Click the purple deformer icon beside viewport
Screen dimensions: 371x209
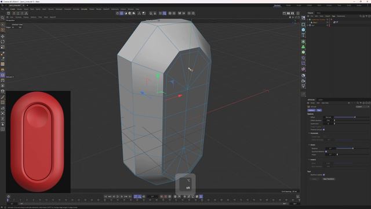303,58
